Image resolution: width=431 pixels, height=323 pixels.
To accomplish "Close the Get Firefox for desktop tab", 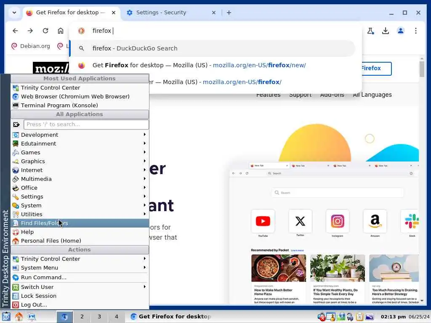I will (x=114, y=13).
